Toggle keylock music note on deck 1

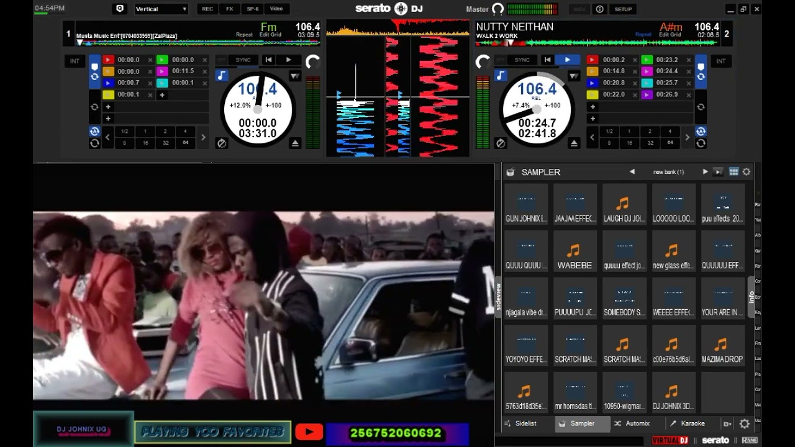222,75
